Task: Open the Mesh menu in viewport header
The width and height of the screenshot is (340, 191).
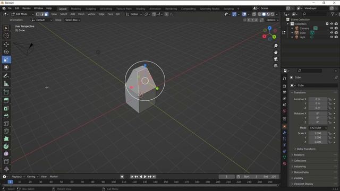Action: click(81, 14)
